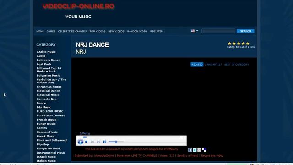Click the Report this video link
Screen dimensions: 293x165
(212, 156)
